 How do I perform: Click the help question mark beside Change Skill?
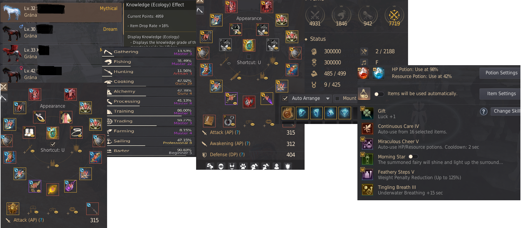point(484,112)
